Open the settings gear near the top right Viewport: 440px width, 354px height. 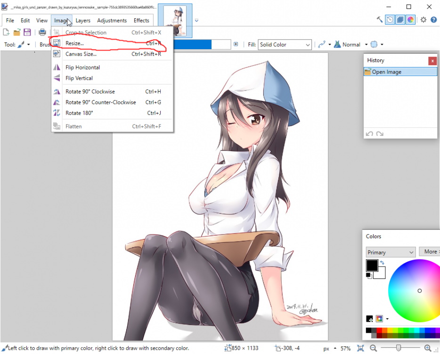coord(423,19)
